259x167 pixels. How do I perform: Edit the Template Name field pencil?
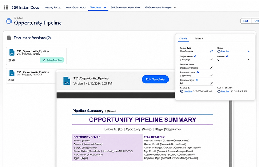coord(211,68)
